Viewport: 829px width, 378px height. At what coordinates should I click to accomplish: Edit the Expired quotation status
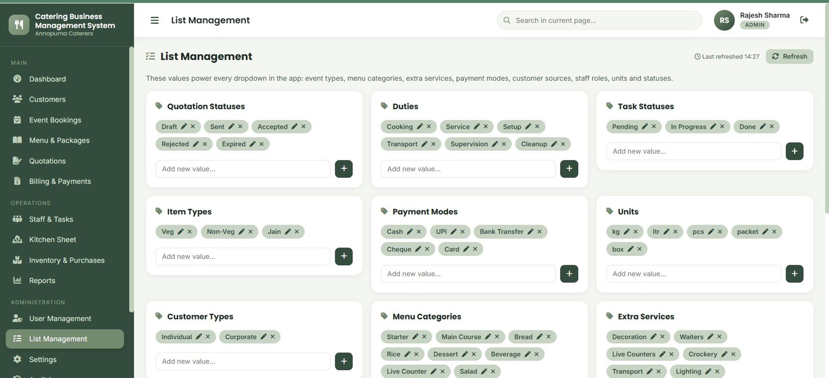(x=252, y=144)
